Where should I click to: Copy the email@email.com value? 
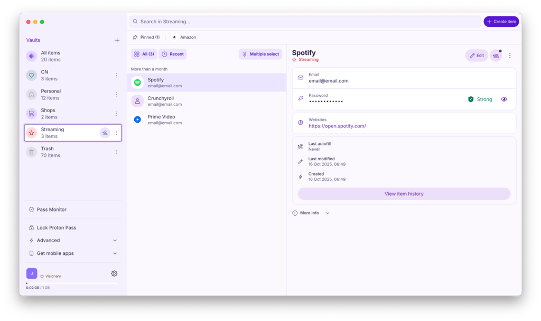tap(329, 81)
